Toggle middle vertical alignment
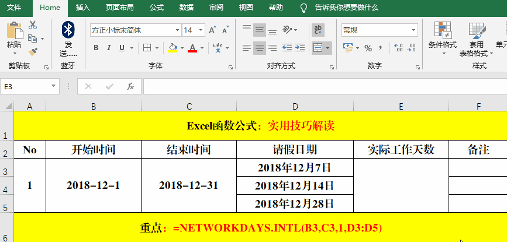 tap(259, 30)
